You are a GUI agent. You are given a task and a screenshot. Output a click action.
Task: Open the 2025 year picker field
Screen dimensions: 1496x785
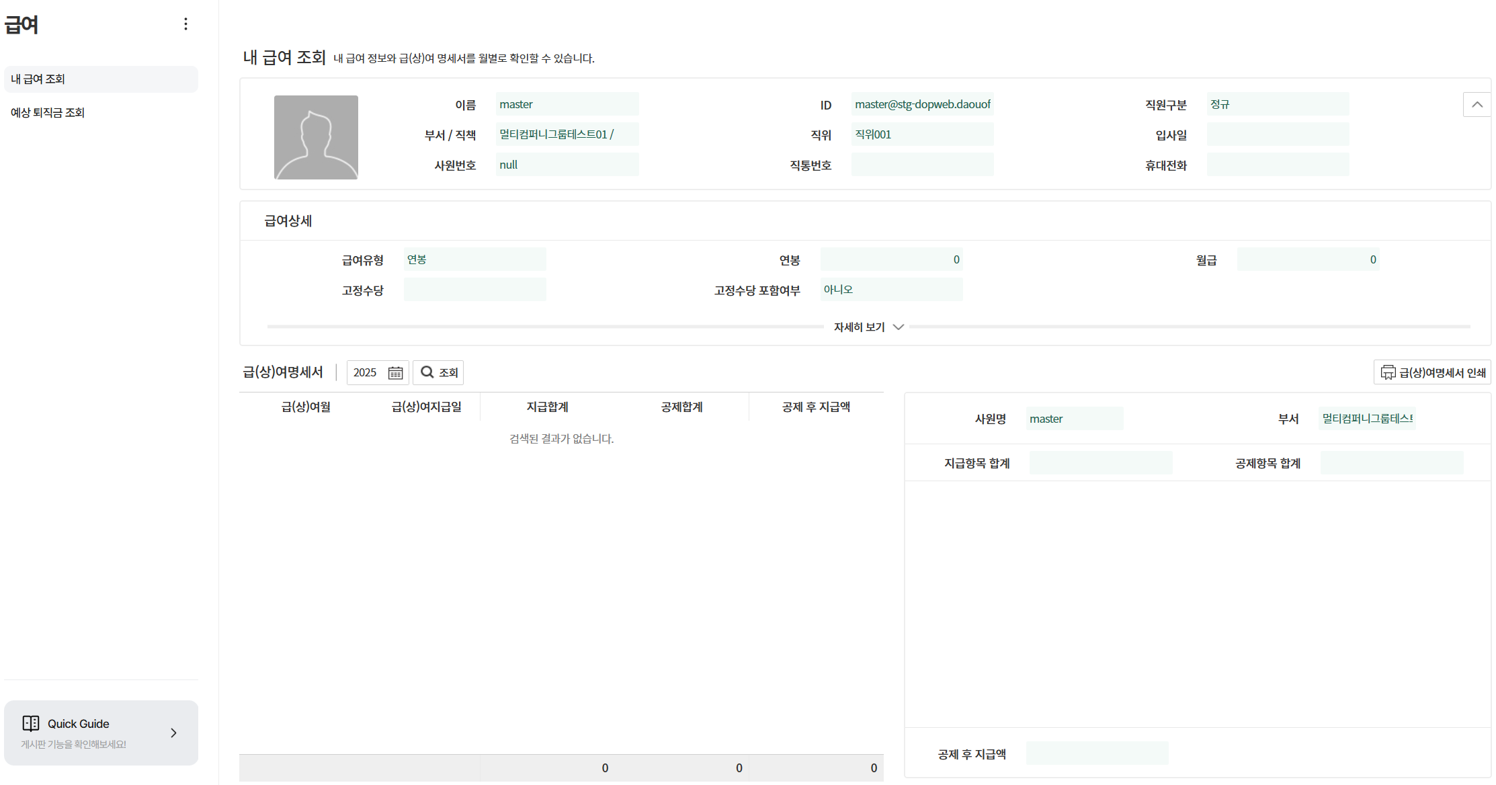tap(367, 373)
